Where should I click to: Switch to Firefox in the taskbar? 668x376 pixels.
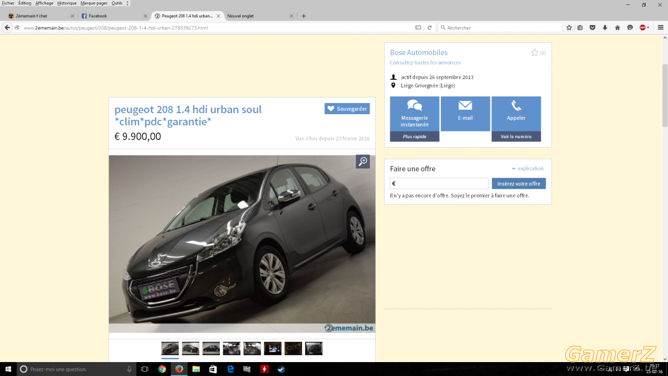point(179,369)
